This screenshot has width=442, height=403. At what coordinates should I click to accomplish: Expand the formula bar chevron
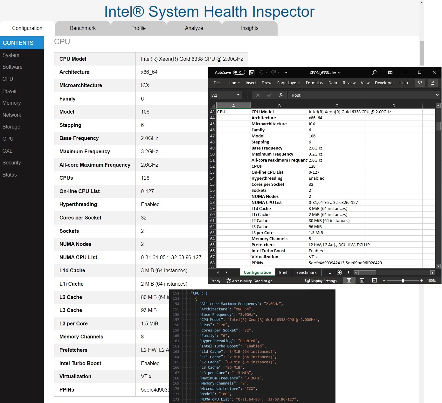click(x=437, y=95)
